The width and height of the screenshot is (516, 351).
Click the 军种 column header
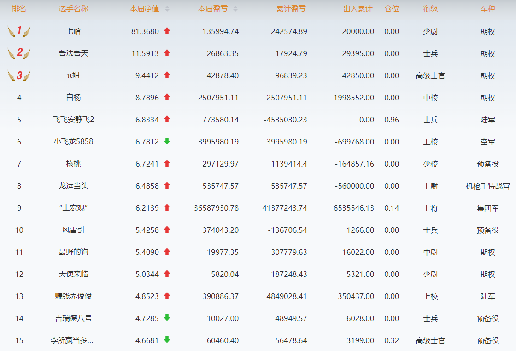pos(487,9)
